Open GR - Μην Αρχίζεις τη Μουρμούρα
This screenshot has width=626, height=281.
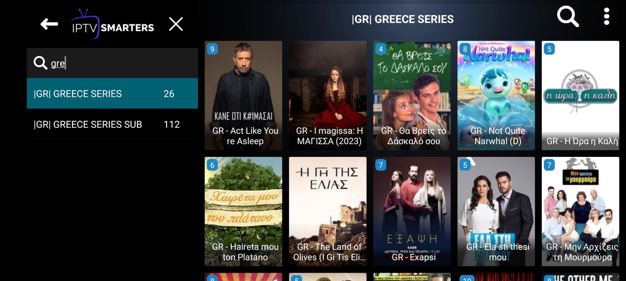tap(581, 212)
